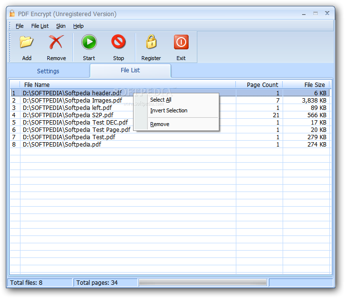Click row number 5 cell
Viewport: 345px width, 298px height.
tap(14, 122)
